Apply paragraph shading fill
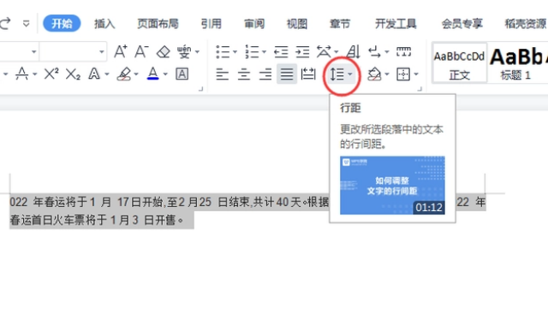This screenshot has height=325, width=548. tap(374, 74)
